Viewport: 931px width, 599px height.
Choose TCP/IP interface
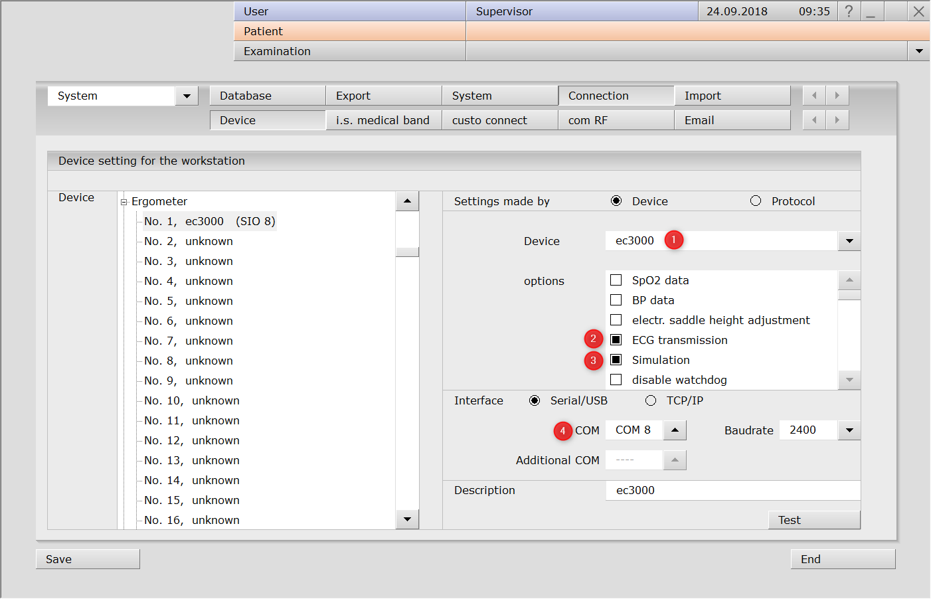[x=651, y=400]
